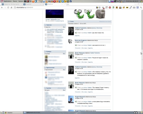Bookmark the page with the star icon
Screen dimensions: 143x114
tap(100, 7)
